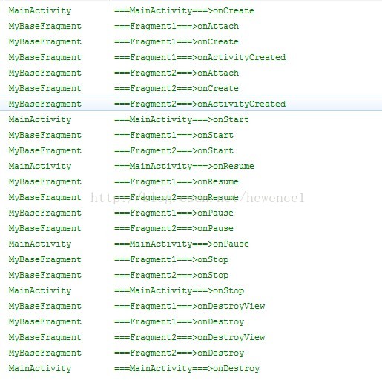382x380 pixels.
Task: Click the MyBaseFragment tag in Fragment1 onAttach row
Action: tap(45, 27)
